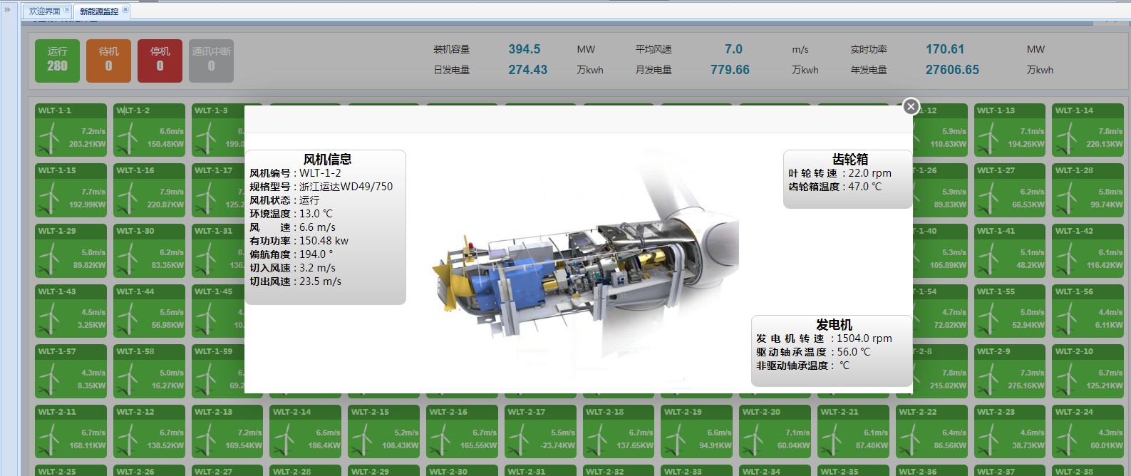Image resolution: width=1131 pixels, height=476 pixels.
Task: Click the 月发电量 value 779.66
Action: click(x=730, y=70)
